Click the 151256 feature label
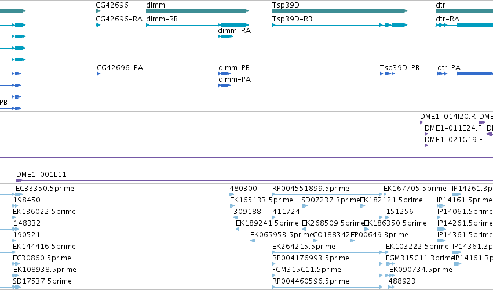 tap(400, 212)
